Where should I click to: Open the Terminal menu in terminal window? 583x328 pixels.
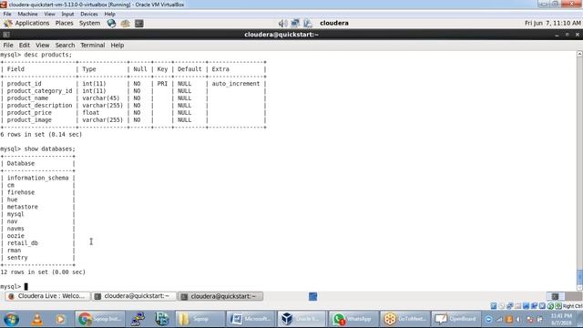(93, 45)
